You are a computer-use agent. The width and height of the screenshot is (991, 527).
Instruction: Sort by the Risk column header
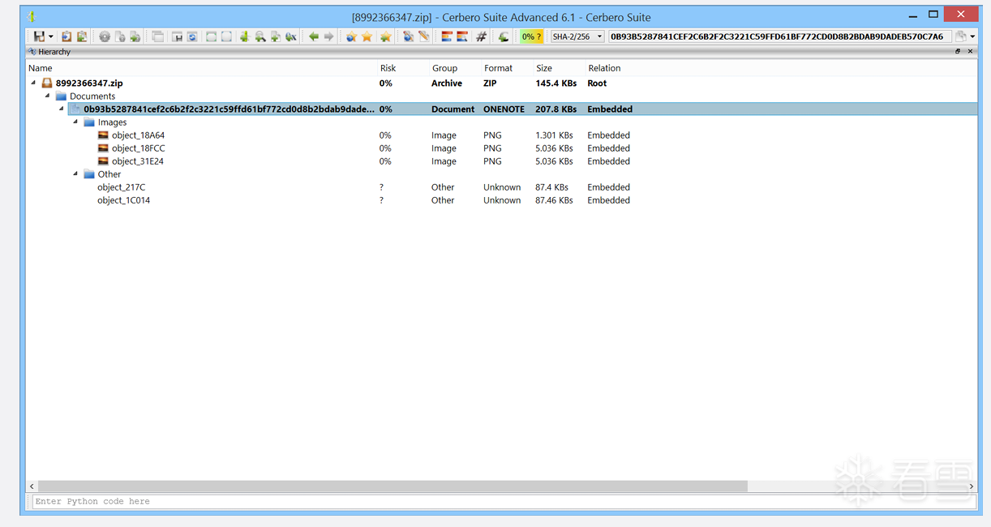388,68
